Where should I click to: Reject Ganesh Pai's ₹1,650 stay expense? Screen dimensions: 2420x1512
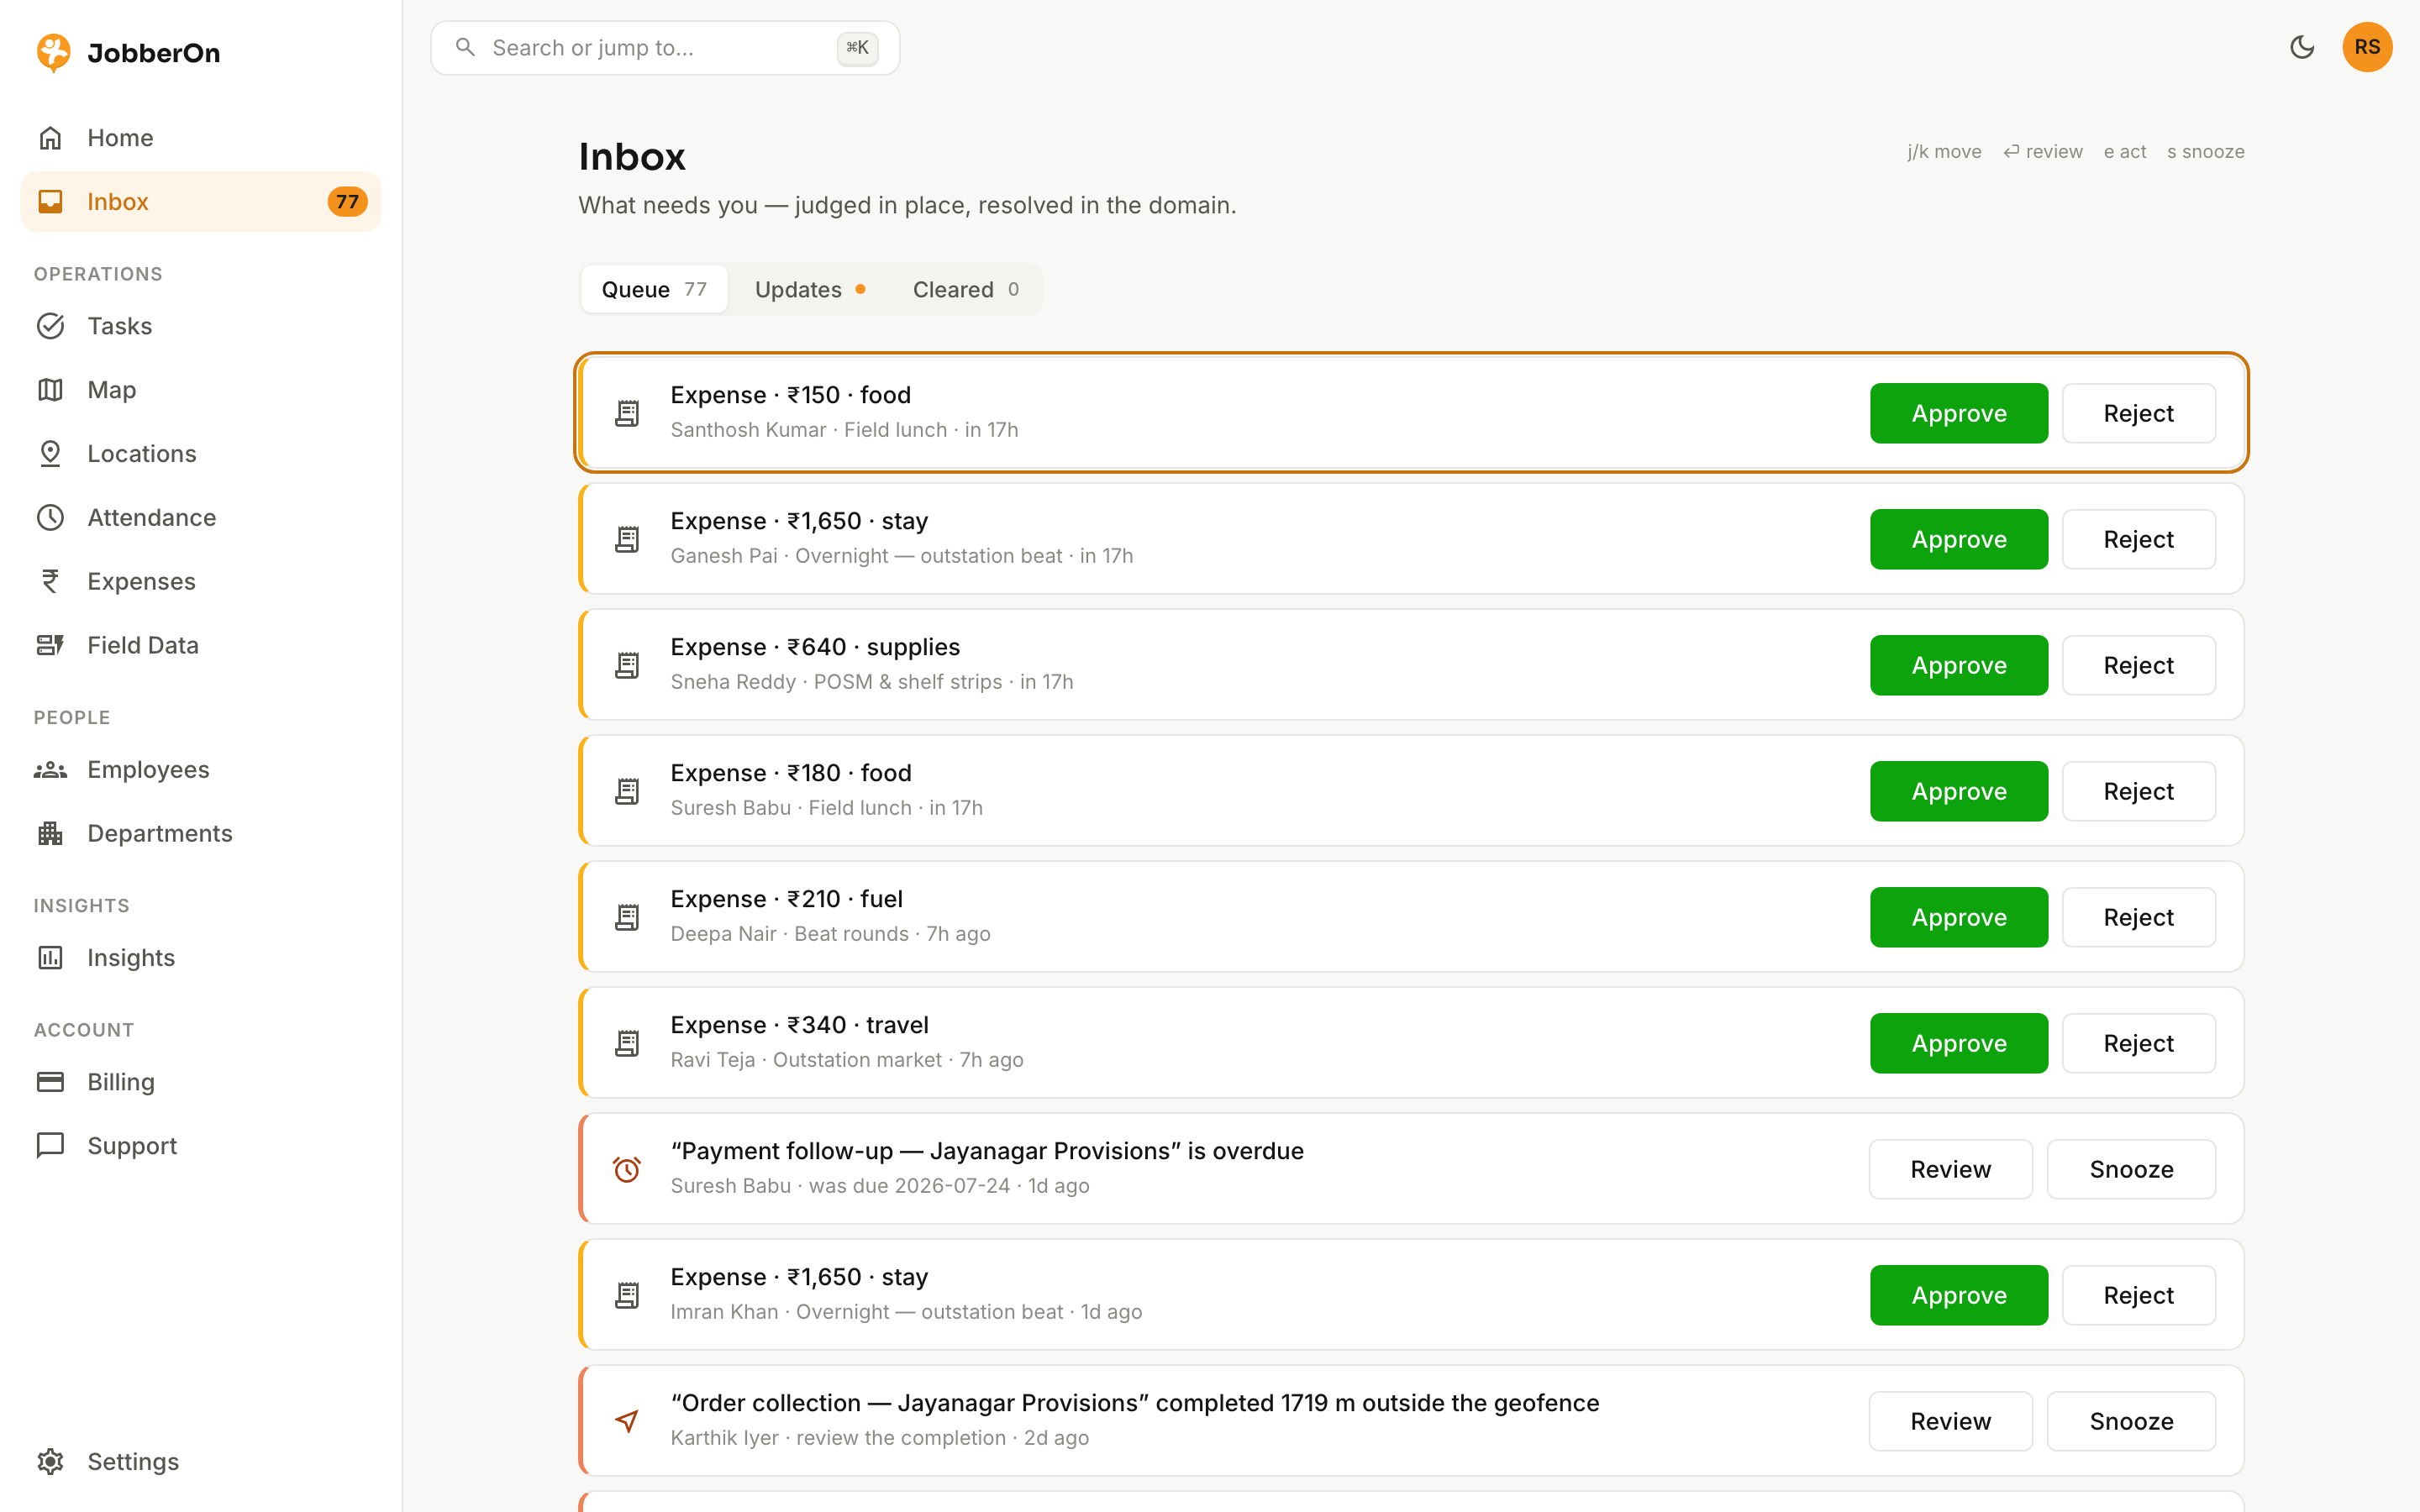pyautogui.click(x=2139, y=539)
